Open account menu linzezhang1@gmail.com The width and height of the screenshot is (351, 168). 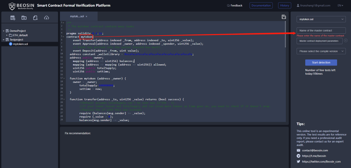[x=314, y=5]
